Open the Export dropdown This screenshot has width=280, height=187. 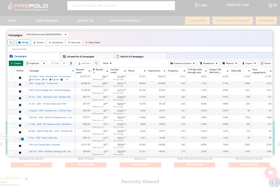[x=249, y=63]
